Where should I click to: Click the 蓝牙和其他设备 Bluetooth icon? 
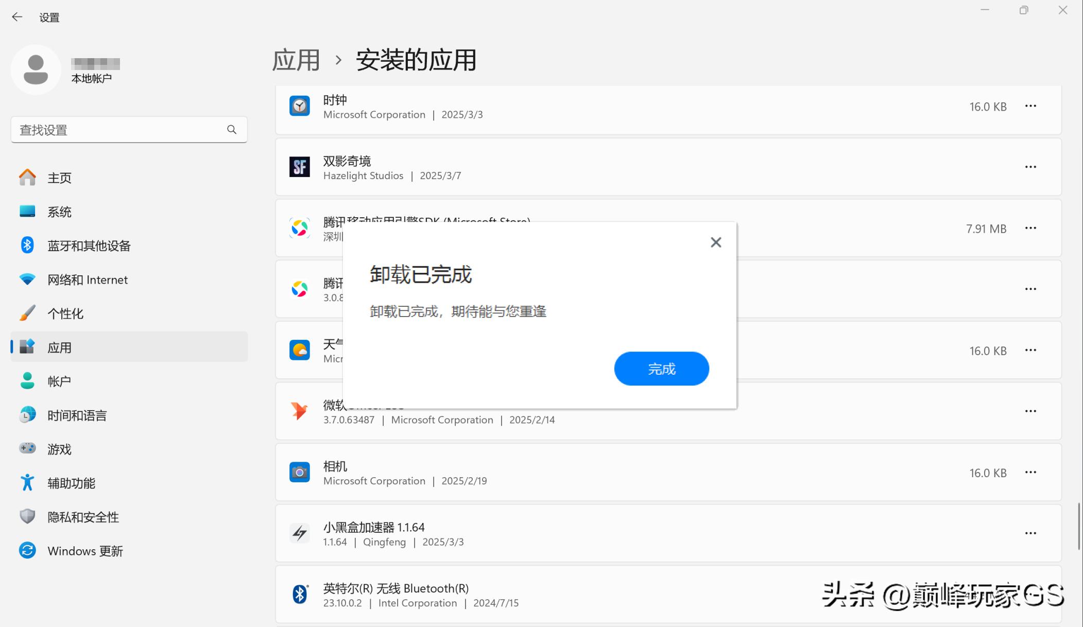click(x=27, y=246)
